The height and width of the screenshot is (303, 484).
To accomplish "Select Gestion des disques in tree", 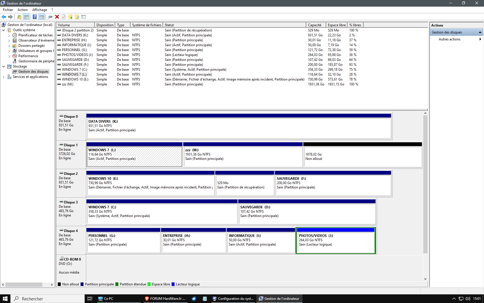I will [x=33, y=72].
